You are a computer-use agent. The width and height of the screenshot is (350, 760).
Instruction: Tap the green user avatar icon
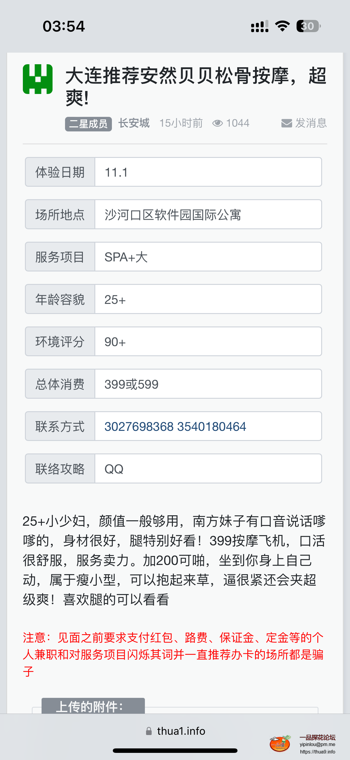tap(38, 79)
